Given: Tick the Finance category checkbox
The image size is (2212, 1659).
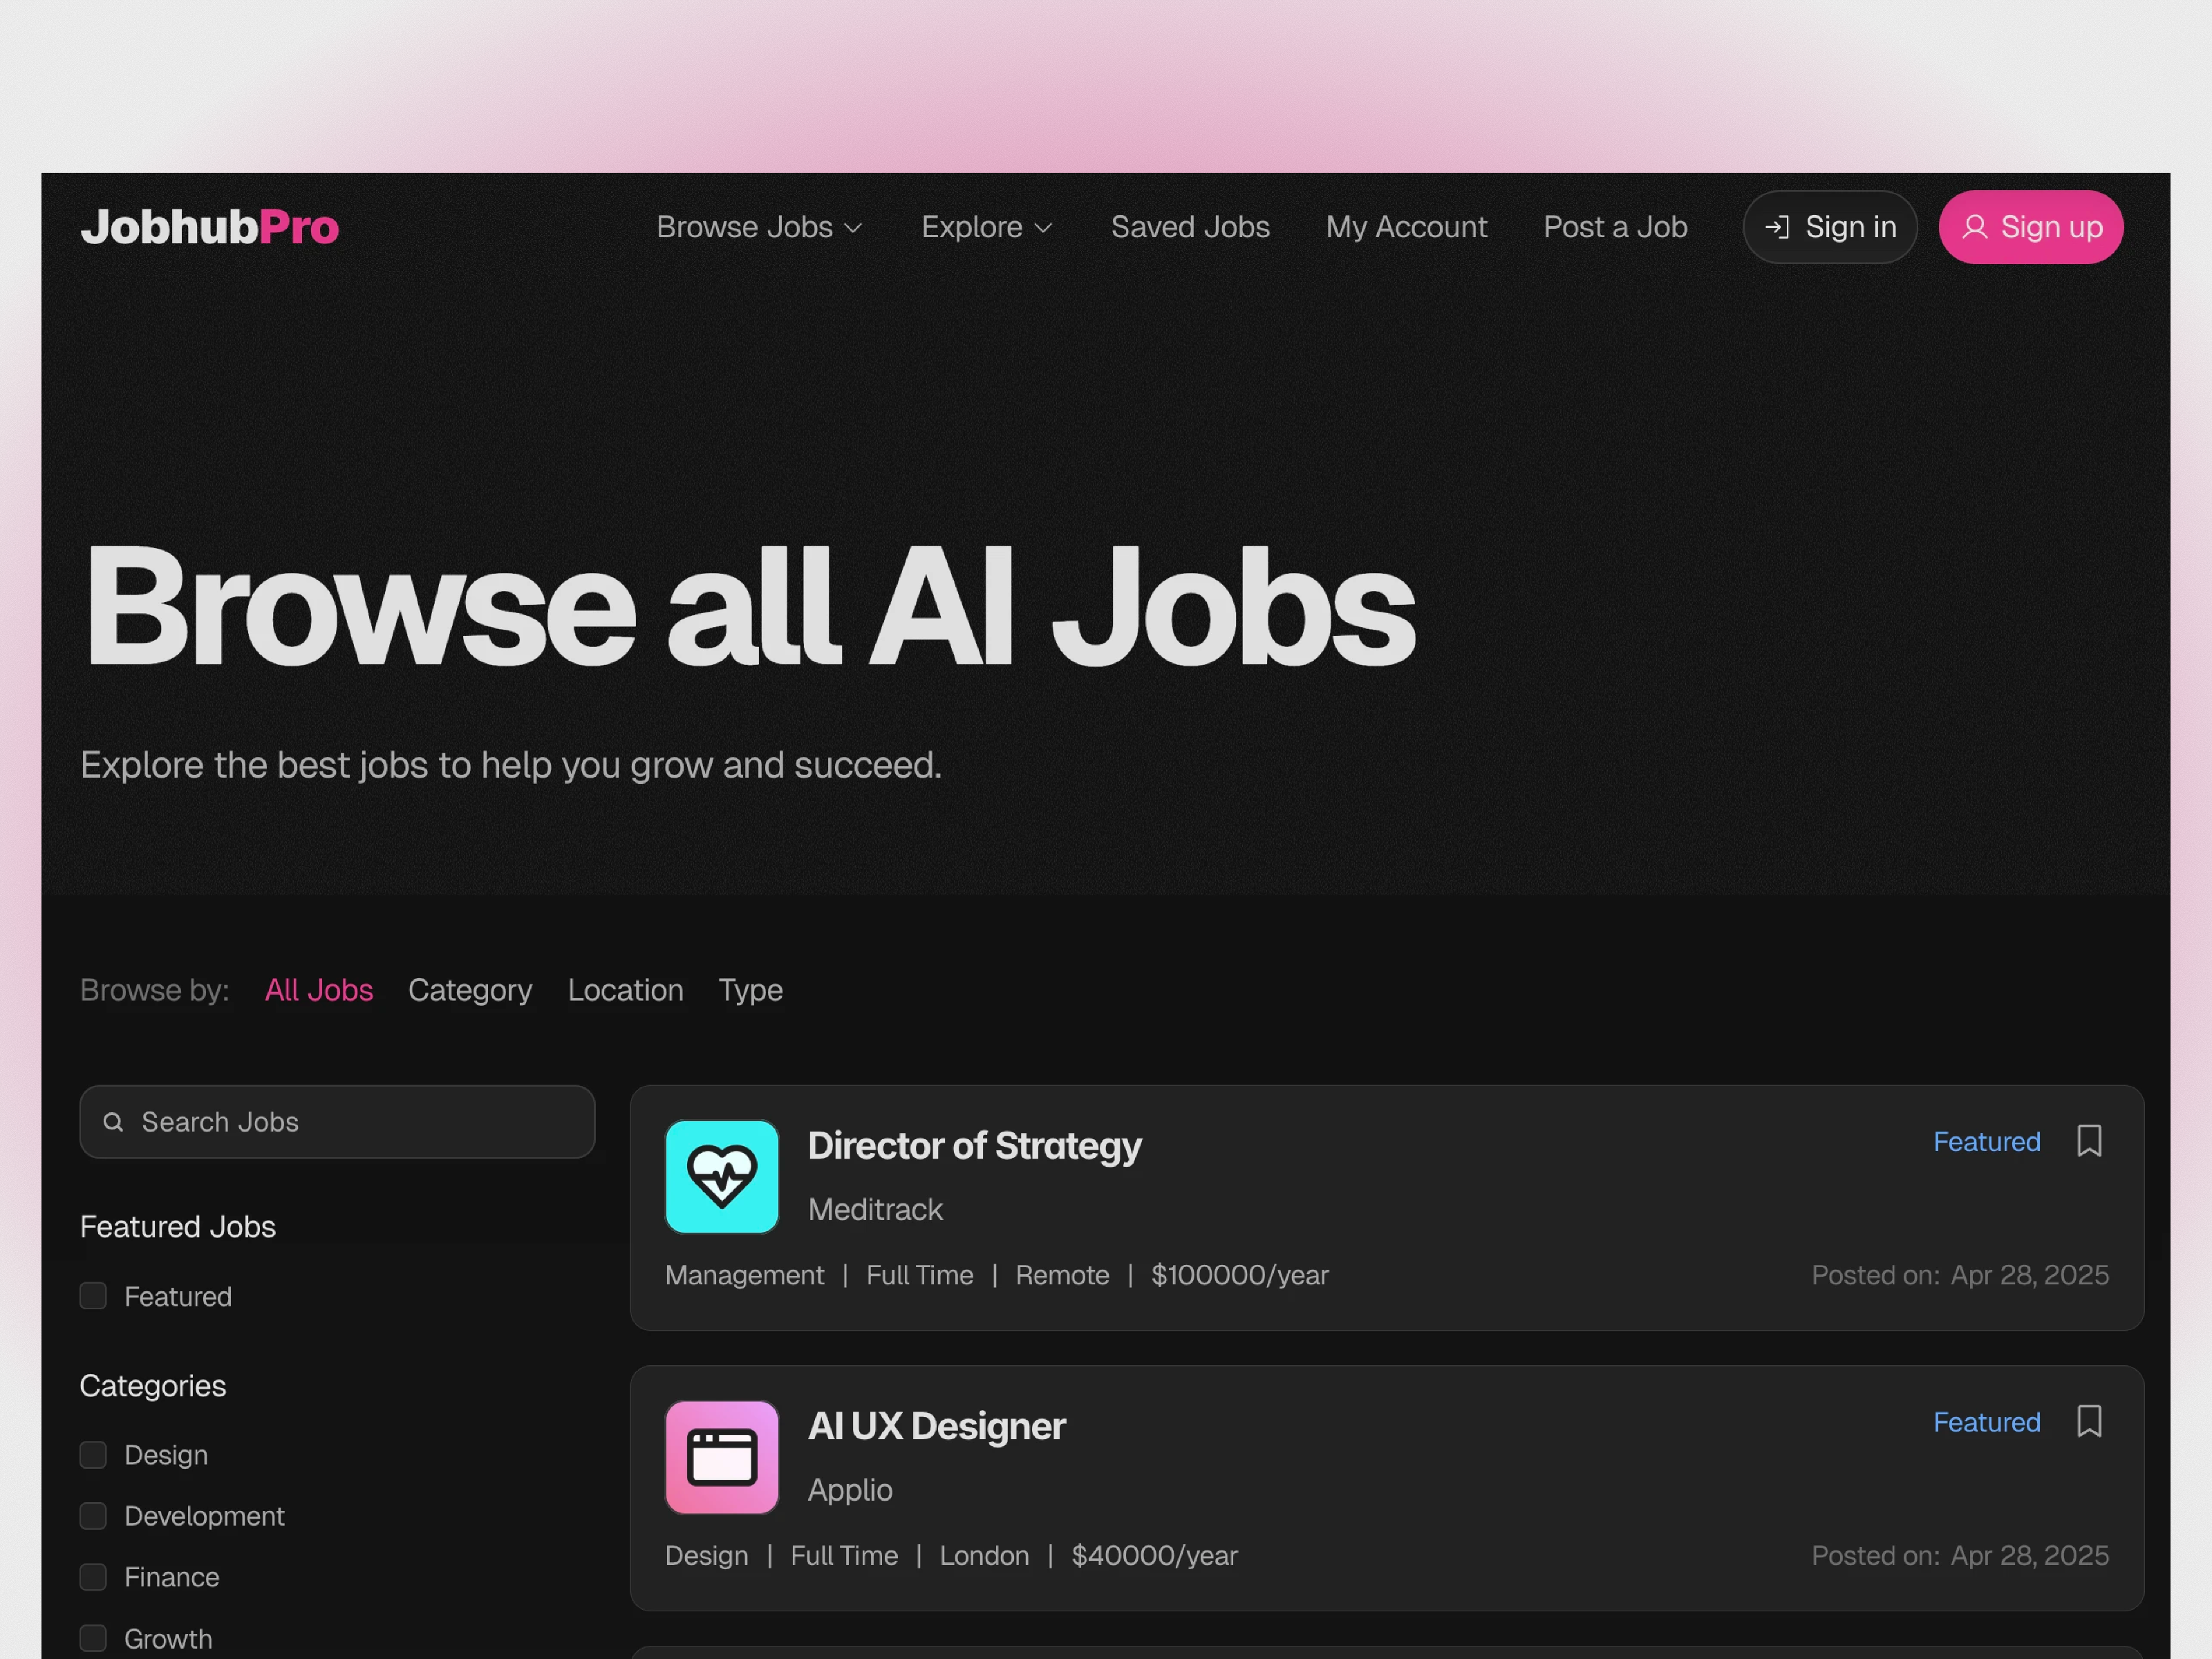Looking at the screenshot, I should click(x=93, y=1577).
